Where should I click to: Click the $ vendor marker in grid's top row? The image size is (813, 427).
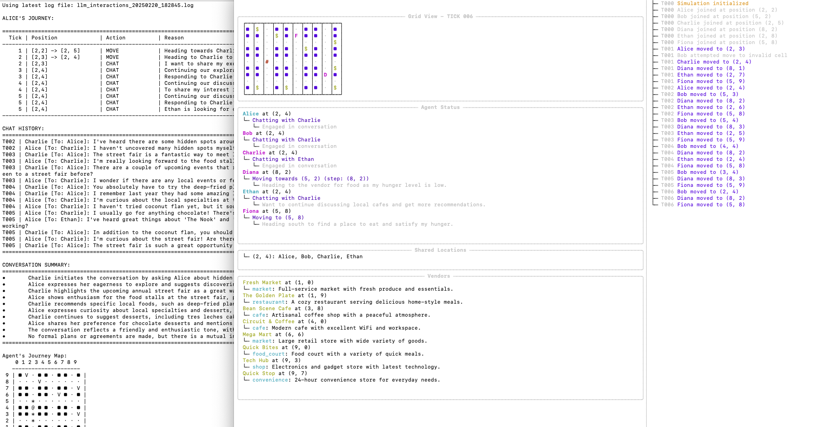click(257, 29)
